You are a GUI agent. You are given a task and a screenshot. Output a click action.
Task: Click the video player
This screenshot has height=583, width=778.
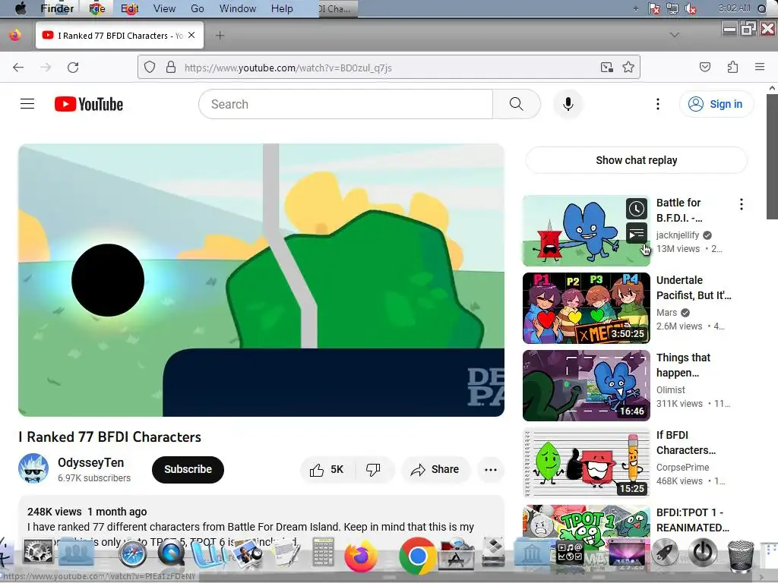(x=261, y=280)
